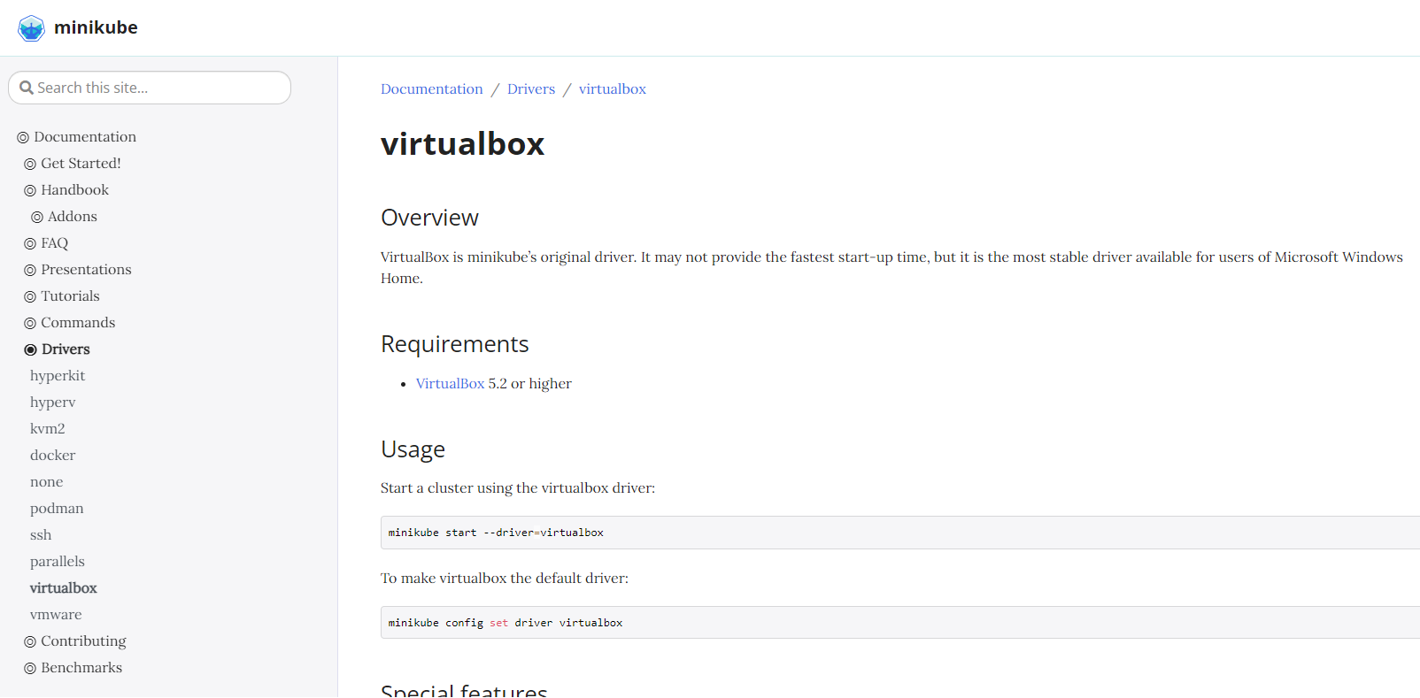Viewport: 1420px width, 698px height.
Task: Click the minikube config set driver code block
Action: (x=900, y=623)
